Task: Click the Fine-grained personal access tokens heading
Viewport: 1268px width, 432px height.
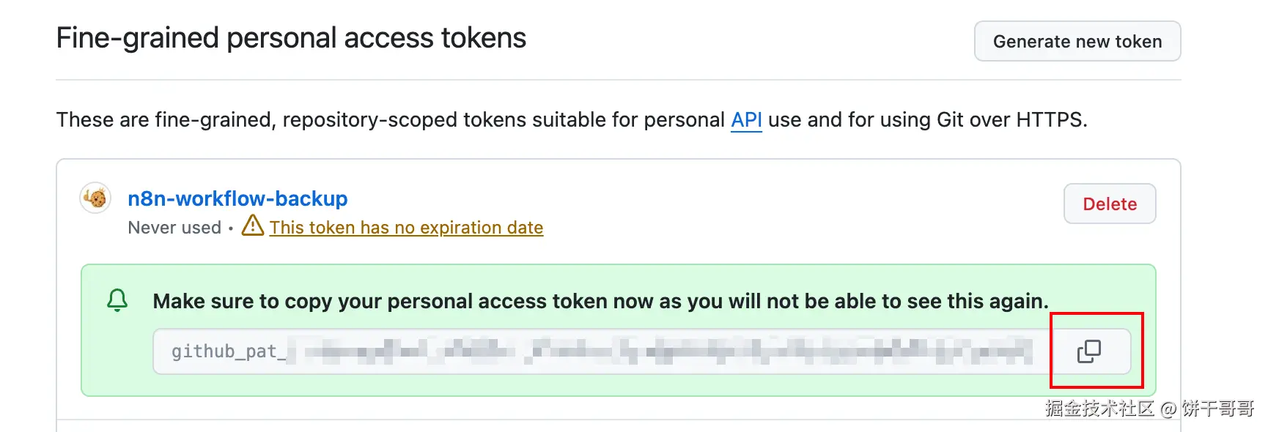Action: pyautogui.click(x=291, y=38)
